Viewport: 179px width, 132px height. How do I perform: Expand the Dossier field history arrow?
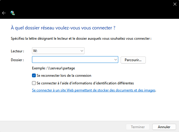coord(115,60)
